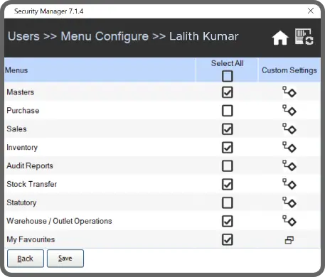Image resolution: width=325 pixels, height=277 pixels.
Task: Open Warehouse / Outlet Operations custom settings
Action: (x=289, y=221)
